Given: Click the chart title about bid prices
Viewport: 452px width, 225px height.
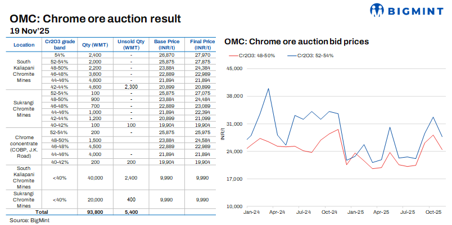Looking at the screenshot, I should [296, 42].
